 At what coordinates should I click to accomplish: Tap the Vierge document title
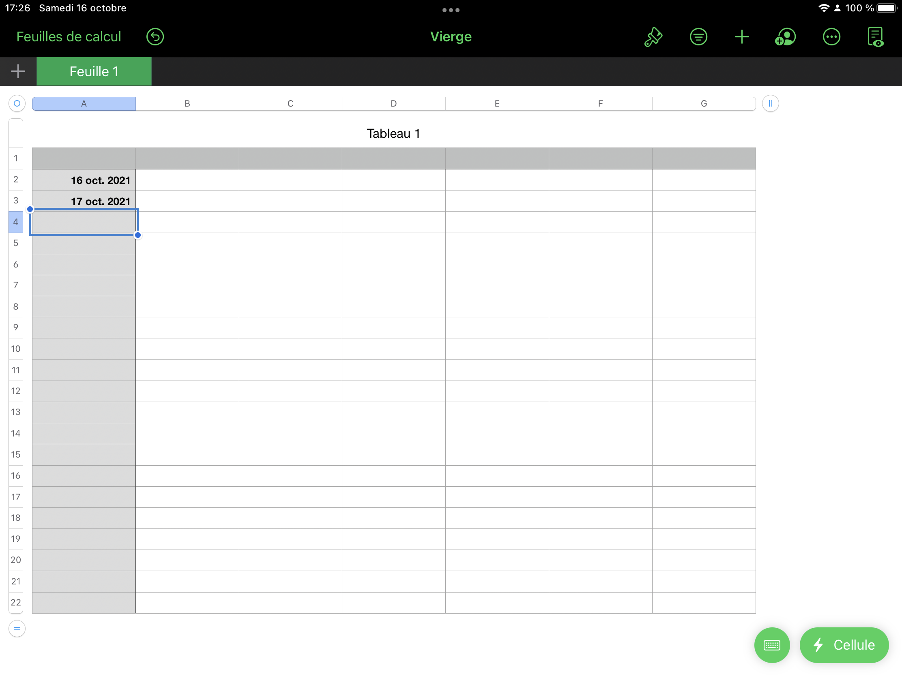point(451,36)
